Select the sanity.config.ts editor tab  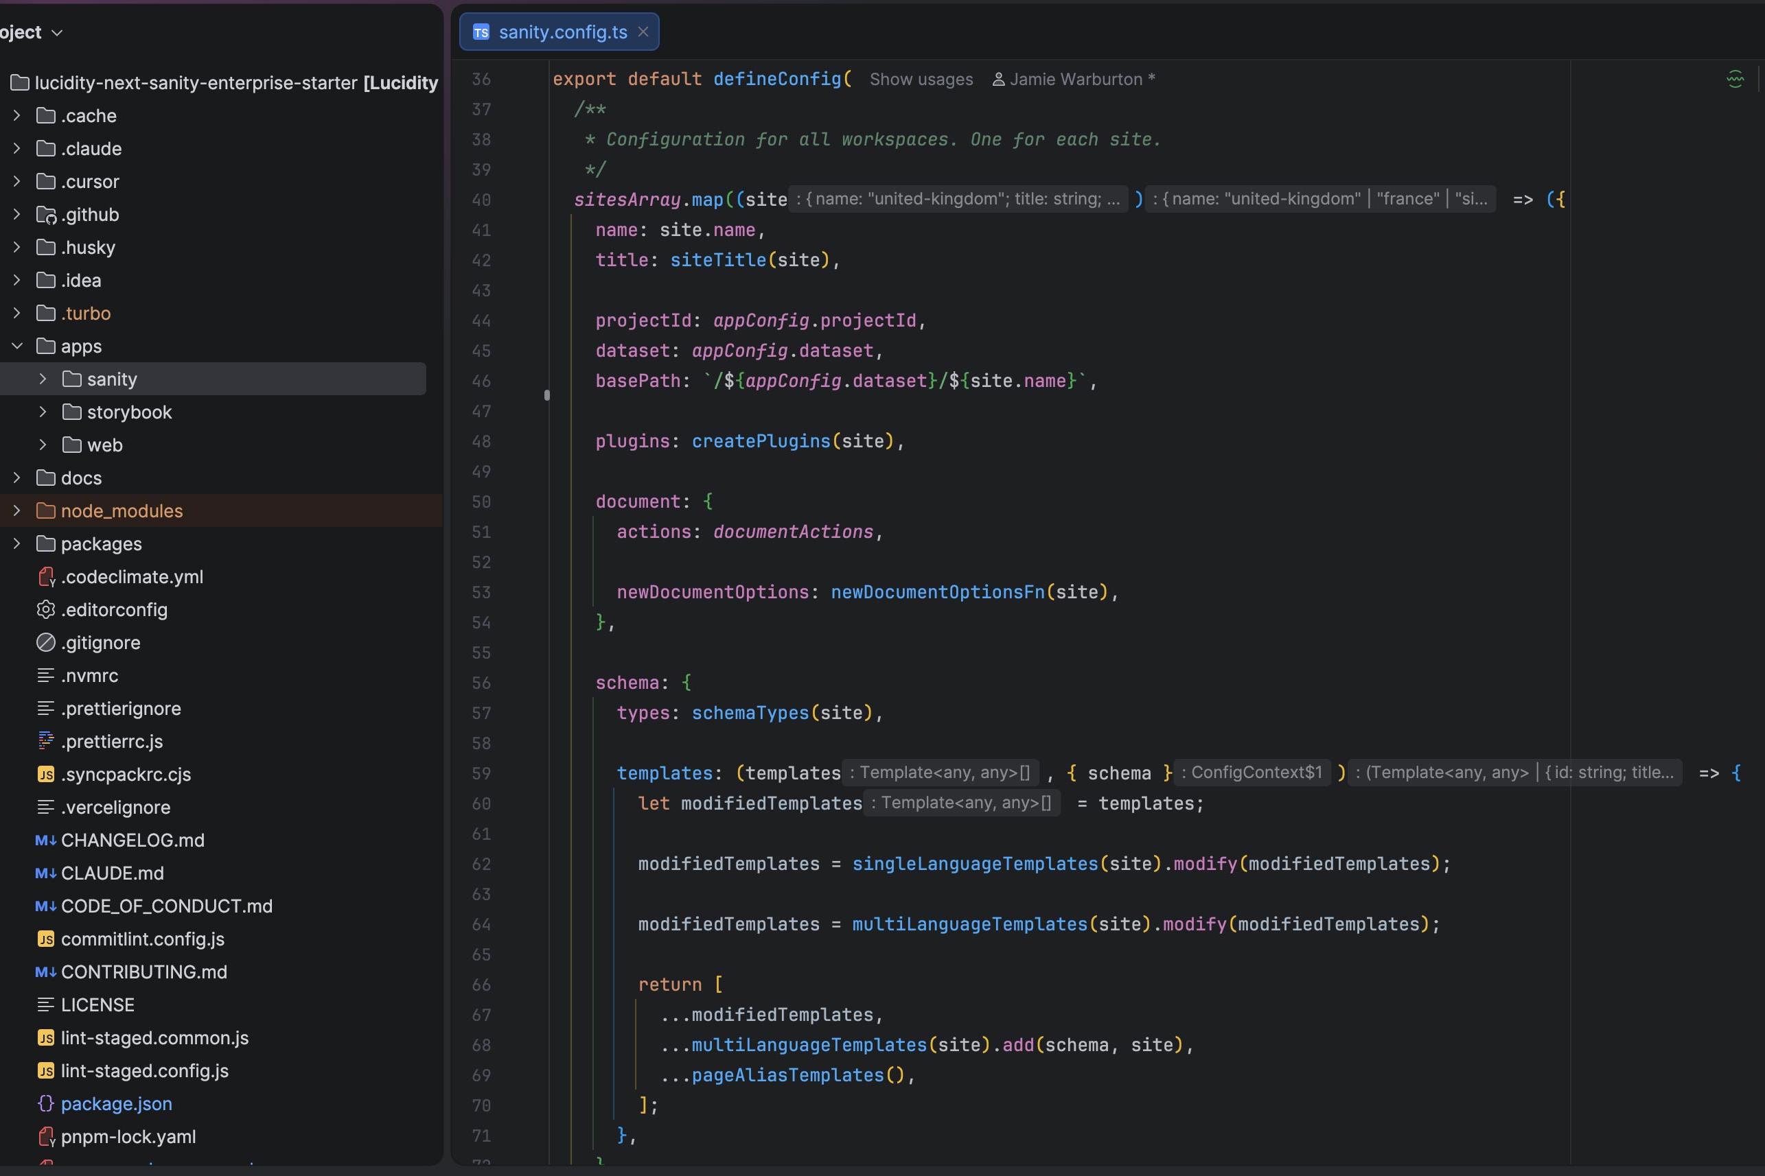click(559, 32)
